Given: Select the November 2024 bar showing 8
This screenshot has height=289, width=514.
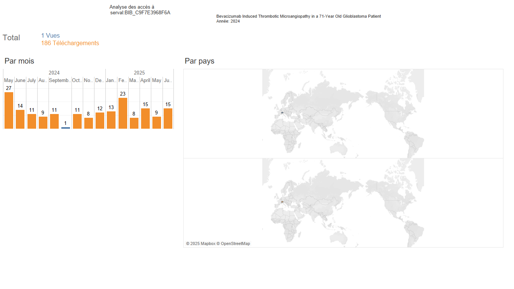Looking at the screenshot, I should 88,123.
